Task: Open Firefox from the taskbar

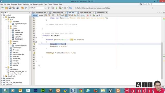Action: click(x=96, y=90)
